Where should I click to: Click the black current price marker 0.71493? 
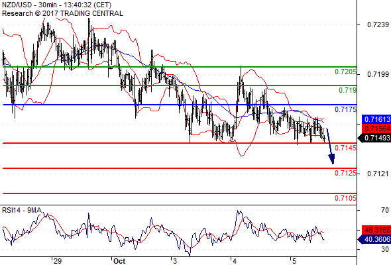click(374, 138)
